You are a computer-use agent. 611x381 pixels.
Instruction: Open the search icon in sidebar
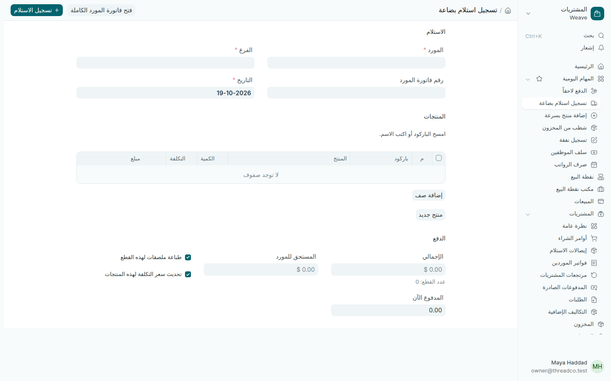tap(601, 36)
